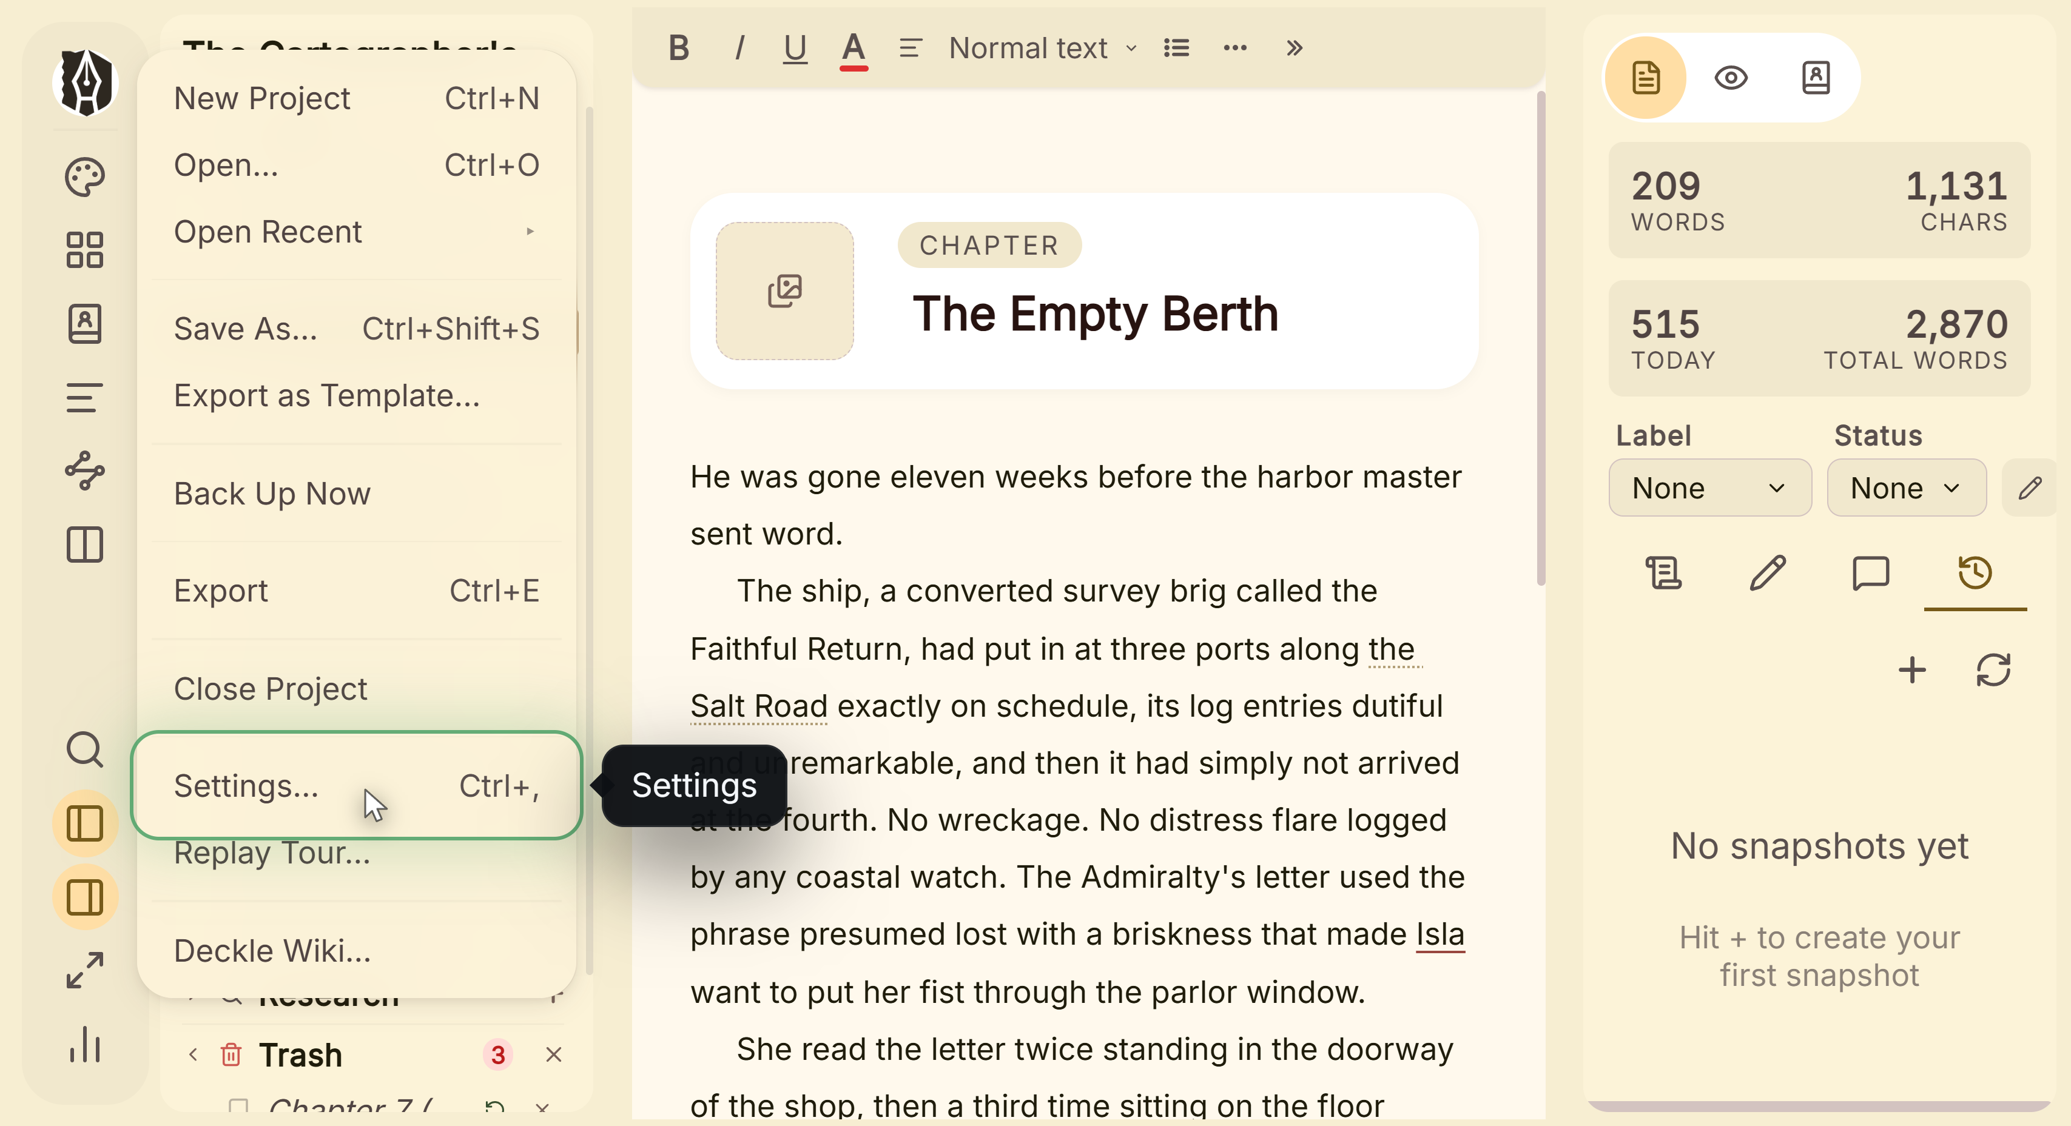Add a chapter cover image placeholder
Screen dimensions: 2071x1126
point(785,291)
